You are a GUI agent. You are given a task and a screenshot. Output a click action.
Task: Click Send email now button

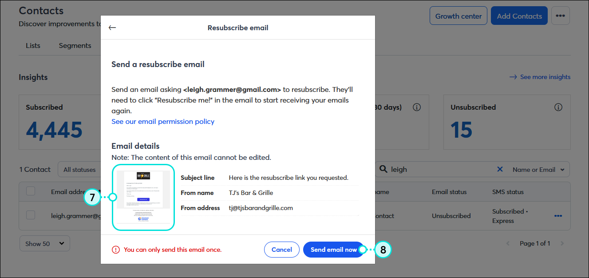coord(333,250)
